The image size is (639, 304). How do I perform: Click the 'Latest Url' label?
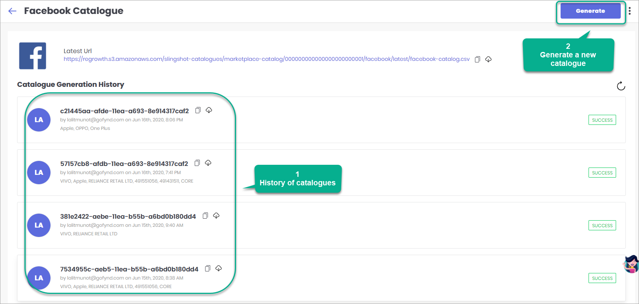78,51
